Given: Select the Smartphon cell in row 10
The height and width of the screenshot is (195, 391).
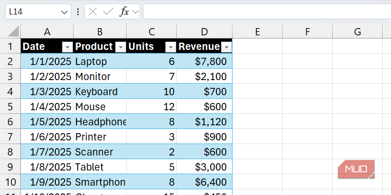Looking at the screenshot, I should click(100, 182).
